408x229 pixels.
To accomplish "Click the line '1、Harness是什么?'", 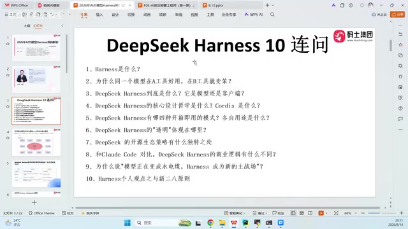I will tap(113, 69).
